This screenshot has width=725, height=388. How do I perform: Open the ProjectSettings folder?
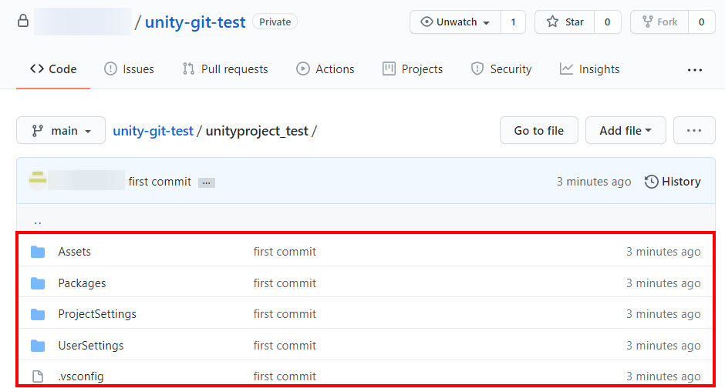(x=97, y=314)
